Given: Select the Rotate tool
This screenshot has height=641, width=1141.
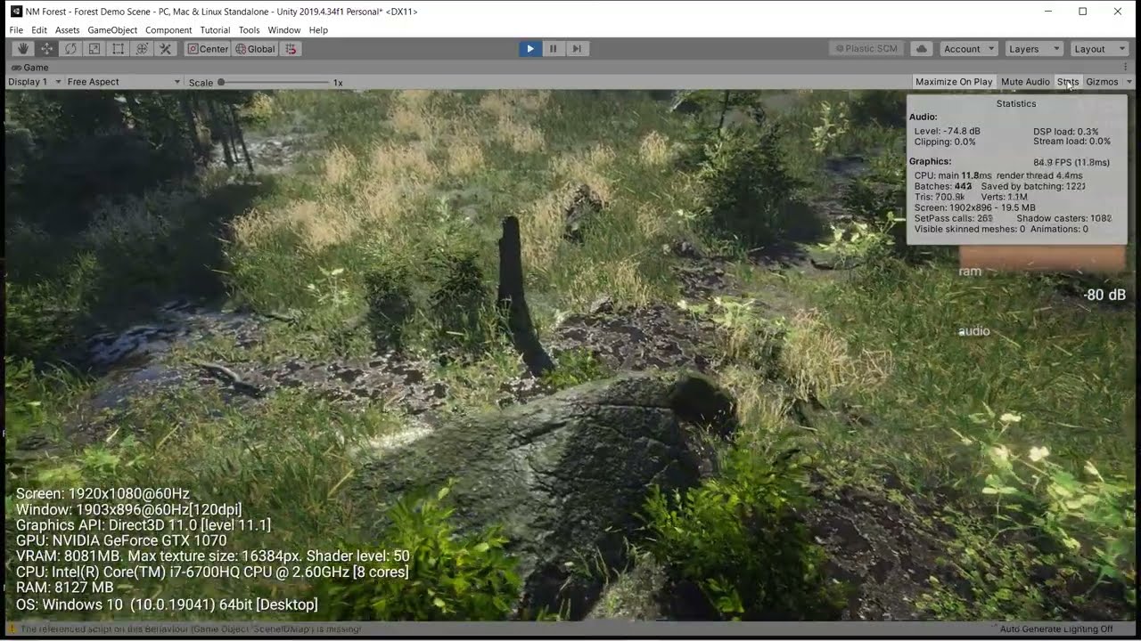Looking at the screenshot, I should [70, 49].
